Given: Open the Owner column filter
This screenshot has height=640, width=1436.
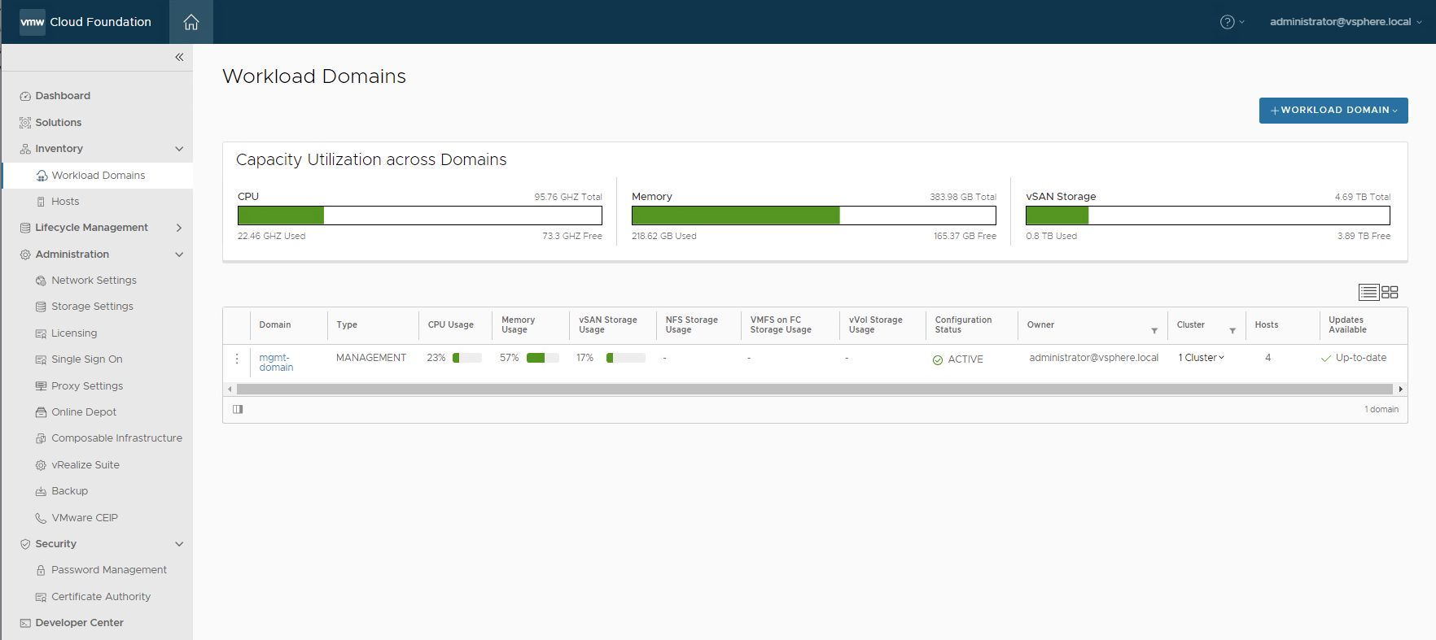Looking at the screenshot, I should (x=1154, y=330).
